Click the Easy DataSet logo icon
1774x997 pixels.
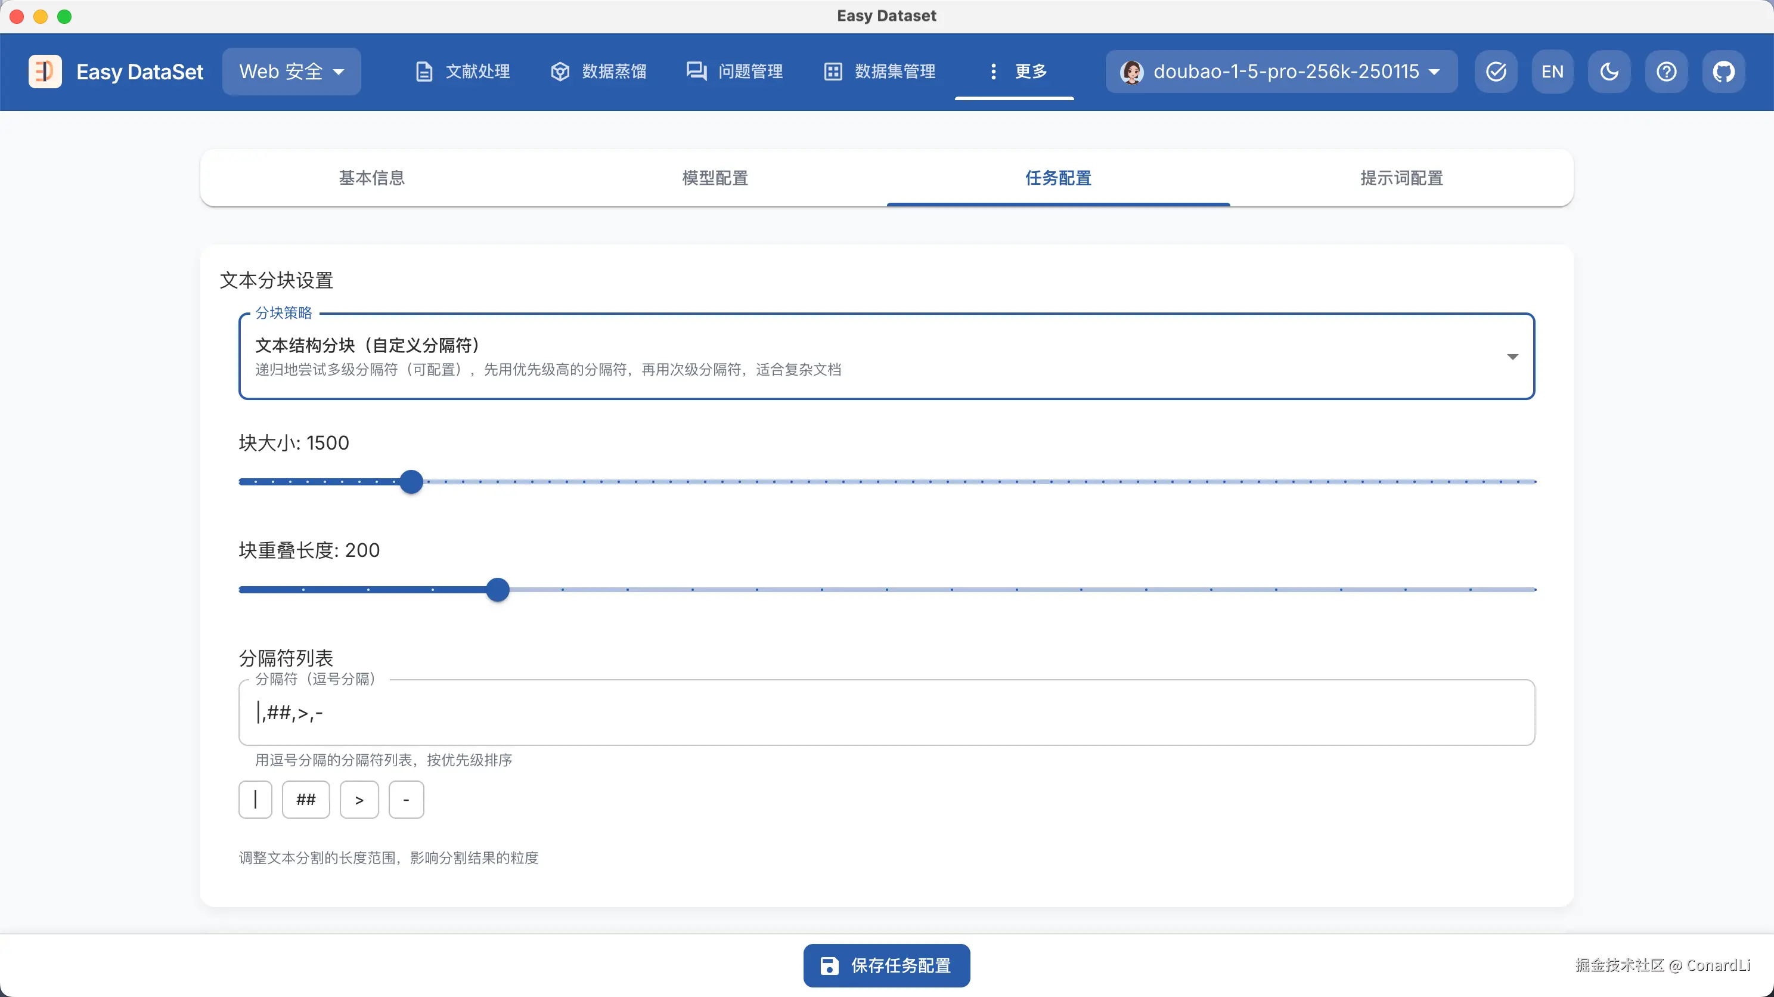click(x=45, y=72)
